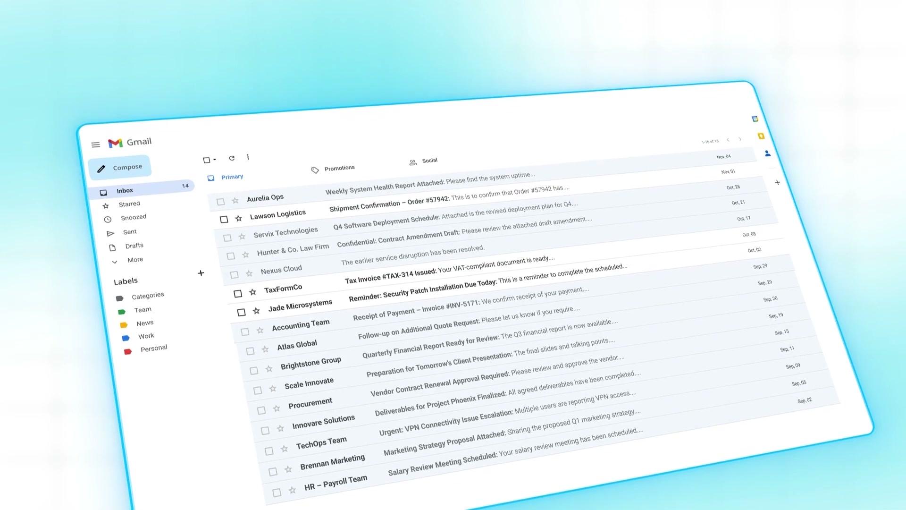Screen dimensions: 906x510
Task: Select the TaxFormCo email checkbox
Action: (238, 294)
